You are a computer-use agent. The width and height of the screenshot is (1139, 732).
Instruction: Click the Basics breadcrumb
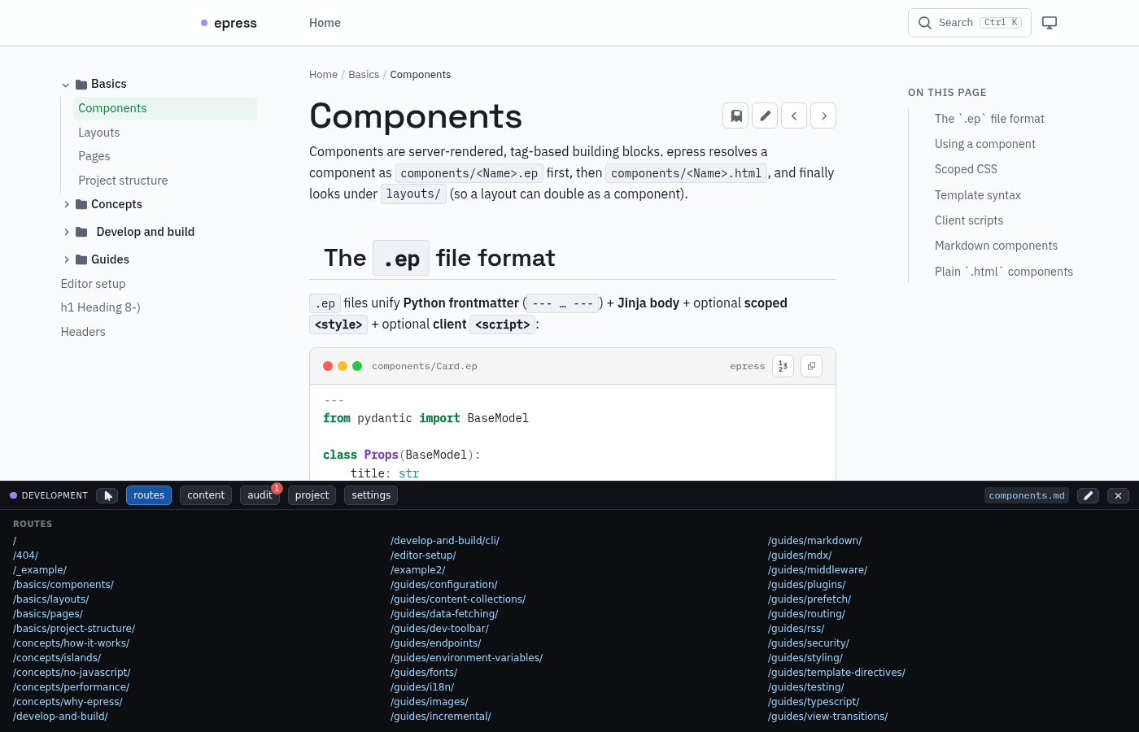[x=364, y=75]
